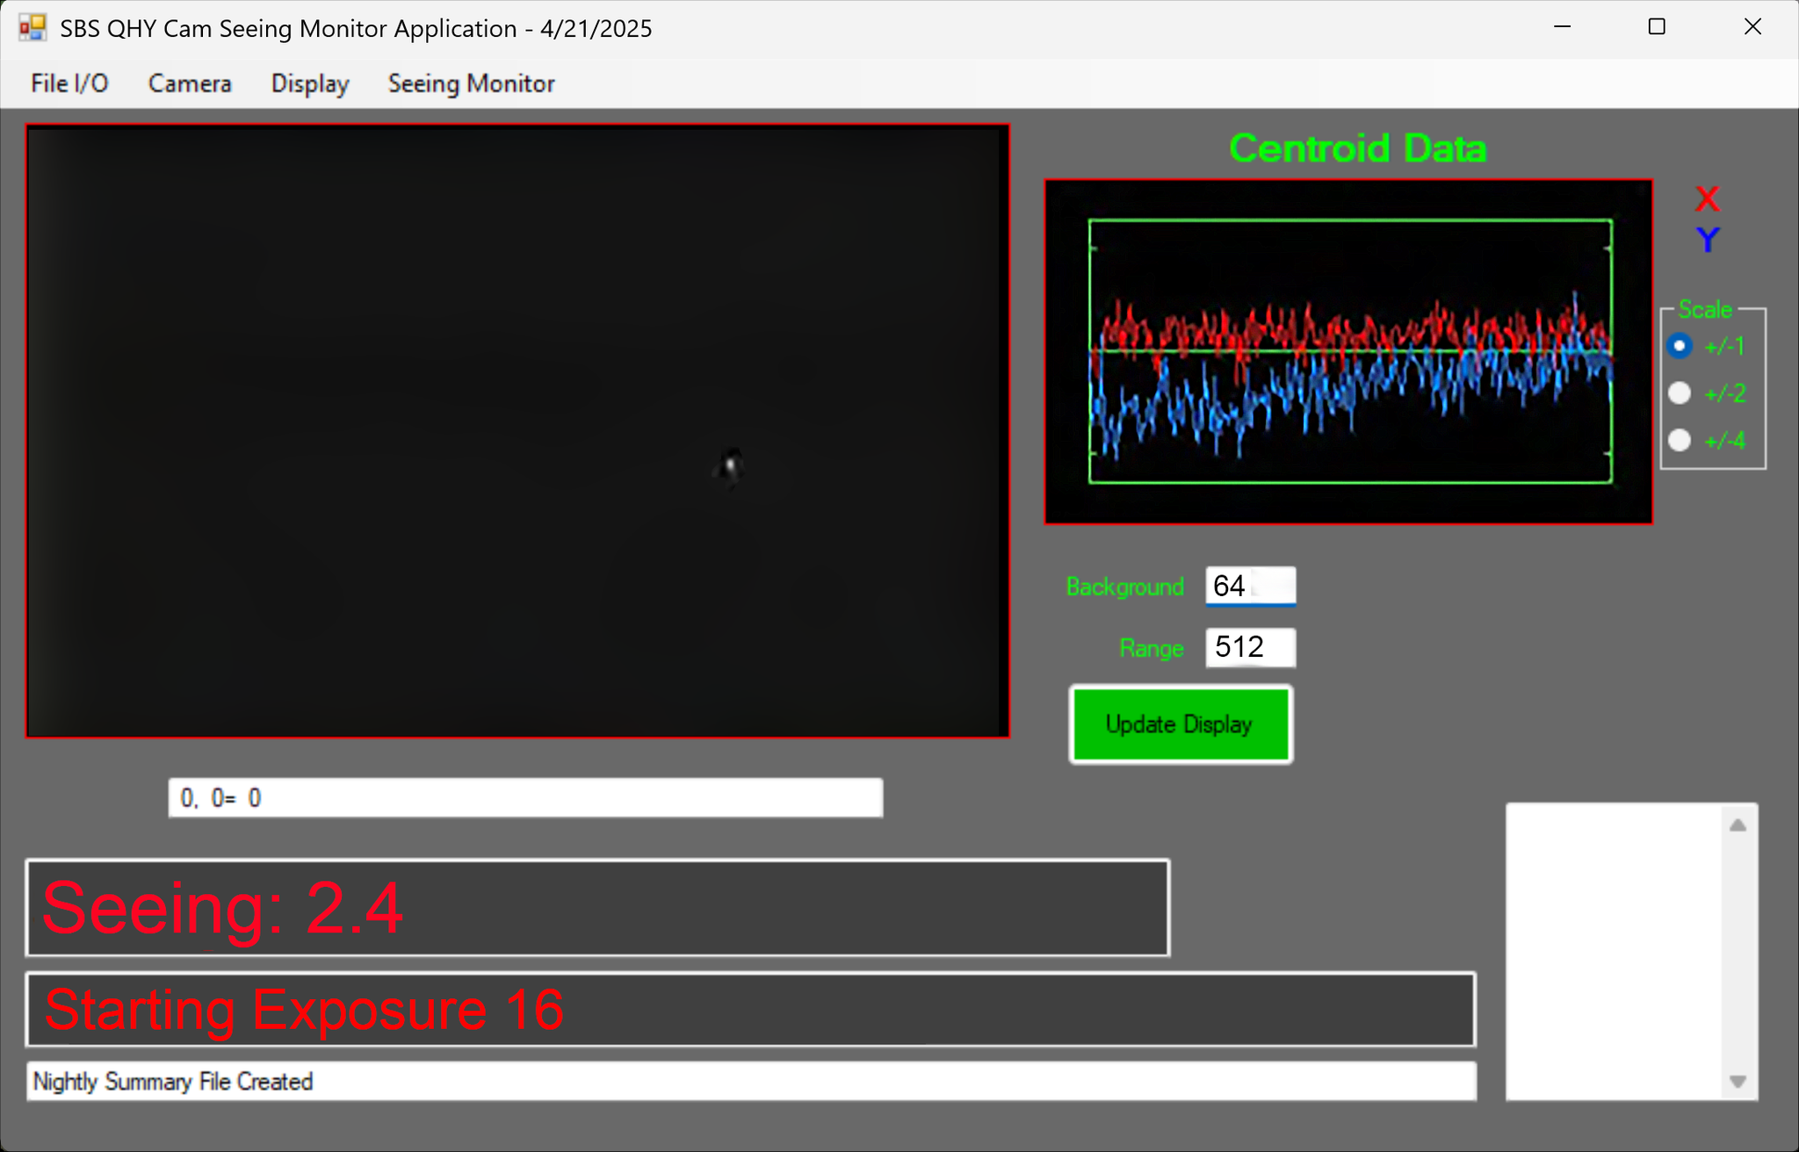The image size is (1799, 1152).
Task: Click the Update Display button
Action: click(x=1181, y=724)
